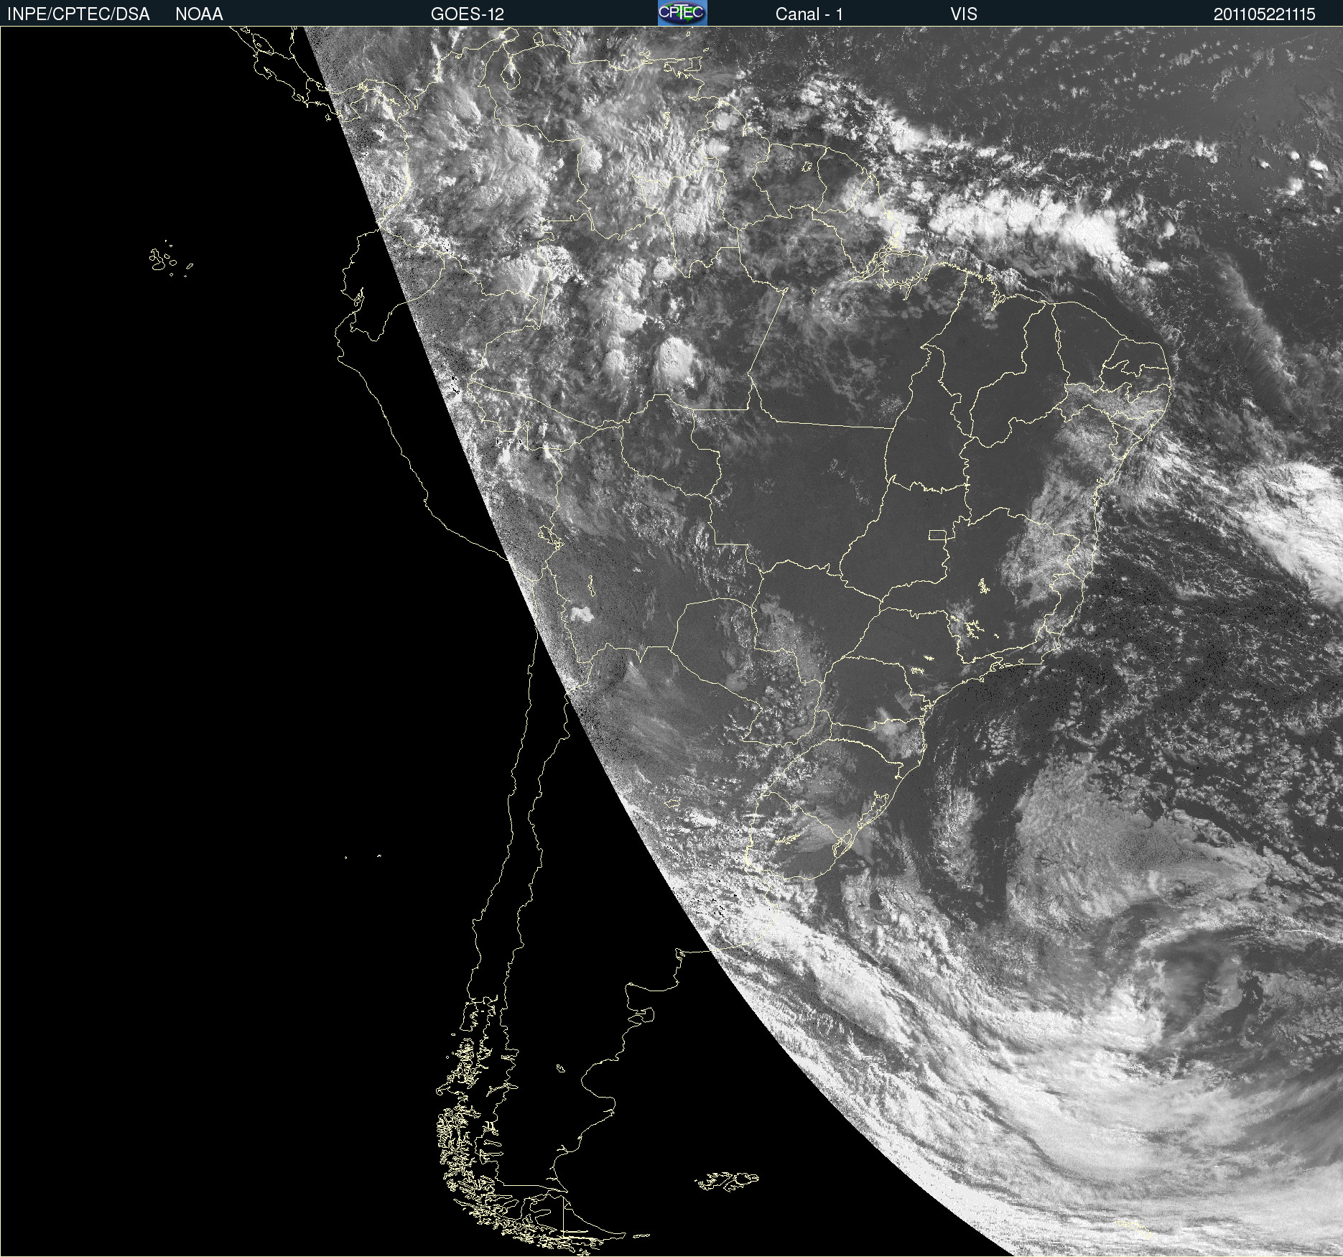Click the Canal - 1 label
Screen dimensions: 1343x1257
(809, 14)
